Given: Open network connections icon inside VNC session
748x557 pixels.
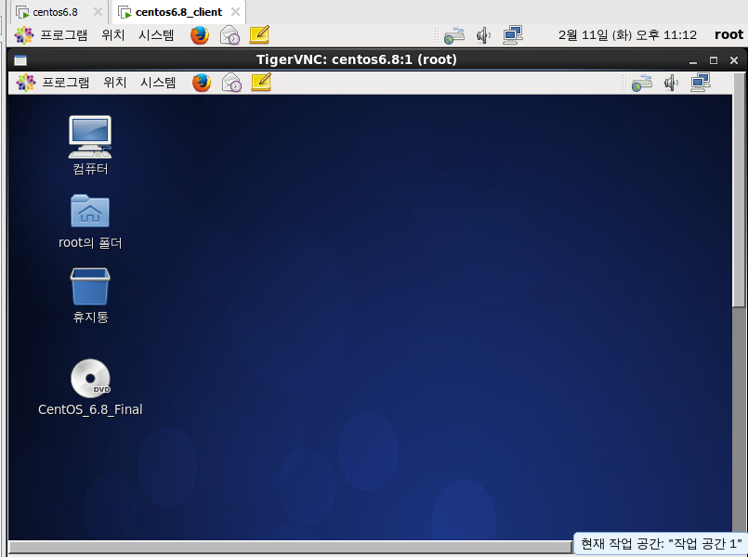Looking at the screenshot, I should (x=701, y=83).
